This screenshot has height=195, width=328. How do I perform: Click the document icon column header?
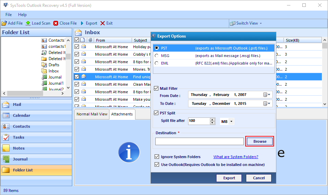click(83, 40)
